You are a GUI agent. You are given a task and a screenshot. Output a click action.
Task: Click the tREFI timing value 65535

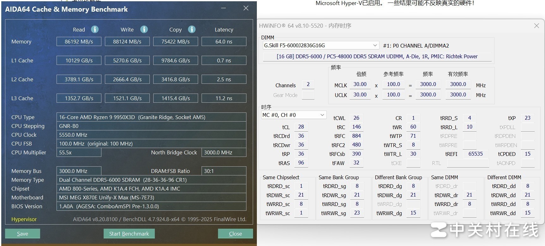[x=475, y=154]
